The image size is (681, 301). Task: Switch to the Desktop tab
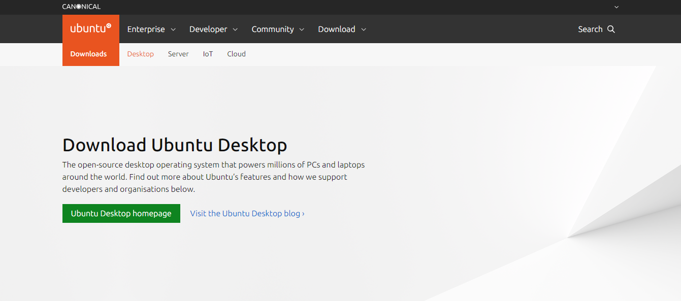point(141,54)
